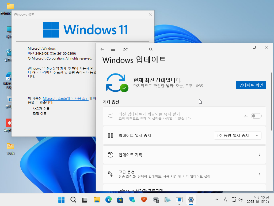
Task: Open the printer-camera app on taskbar
Action: [156, 200]
